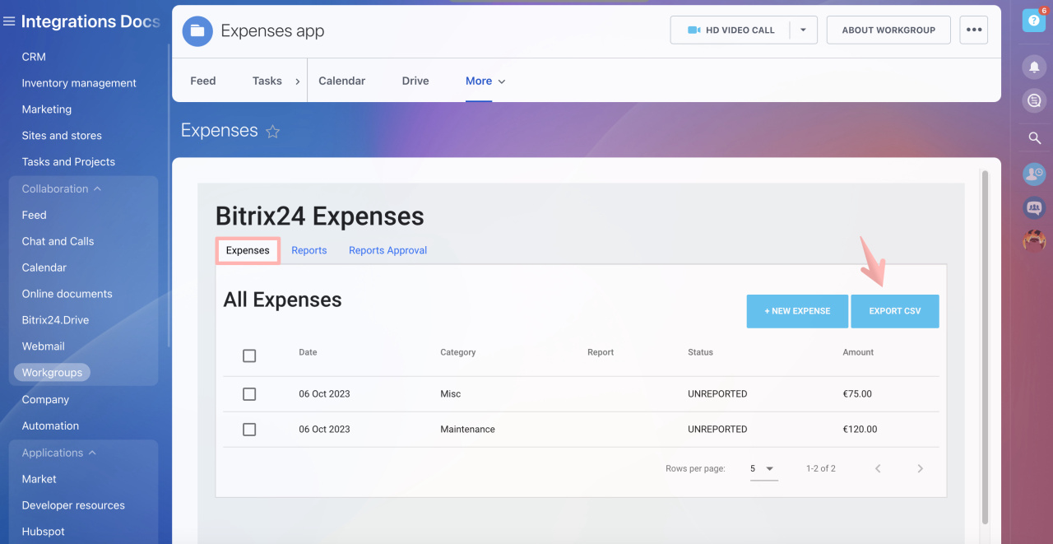Open Company in sidebar
This screenshot has width=1053, height=544.
point(45,400)
